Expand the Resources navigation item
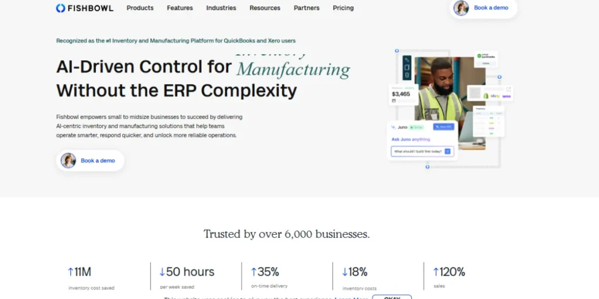Viewport: 599px width, 299px height. click(264, 8)
